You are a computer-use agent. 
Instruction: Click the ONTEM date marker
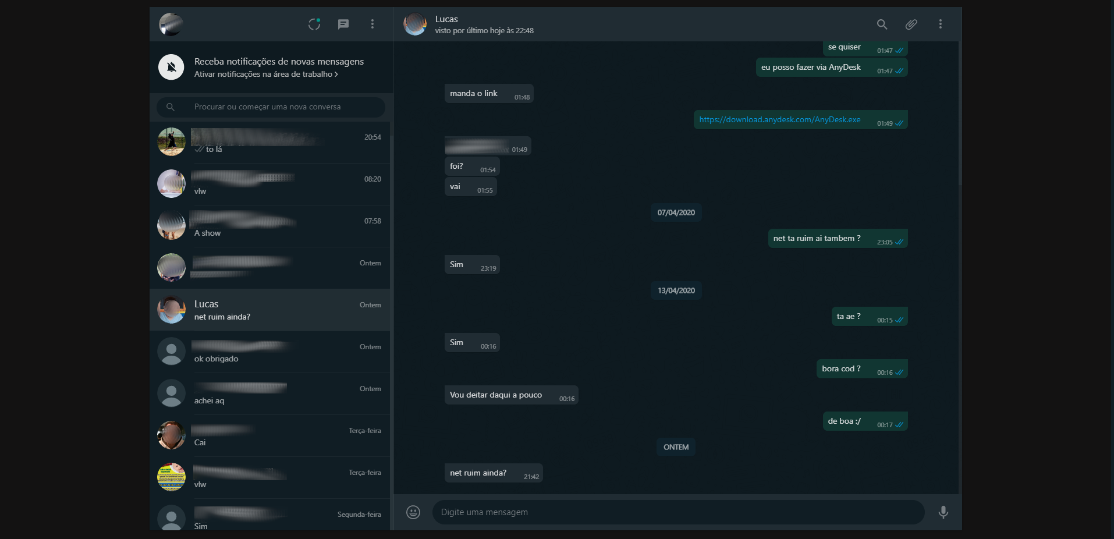tap(676, 447)
